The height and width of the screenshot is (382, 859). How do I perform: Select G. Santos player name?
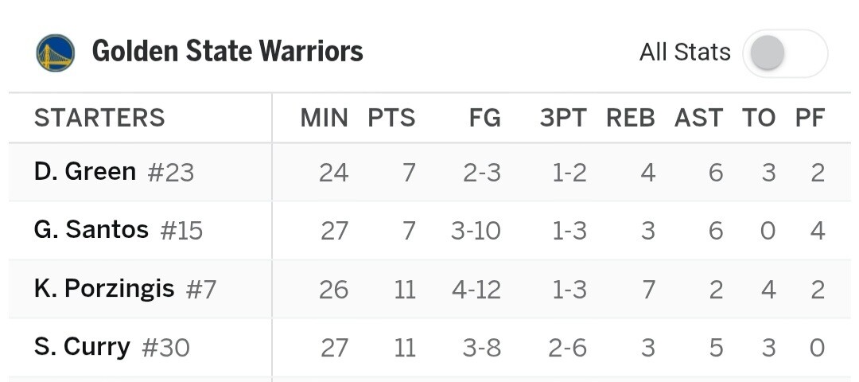91,230
